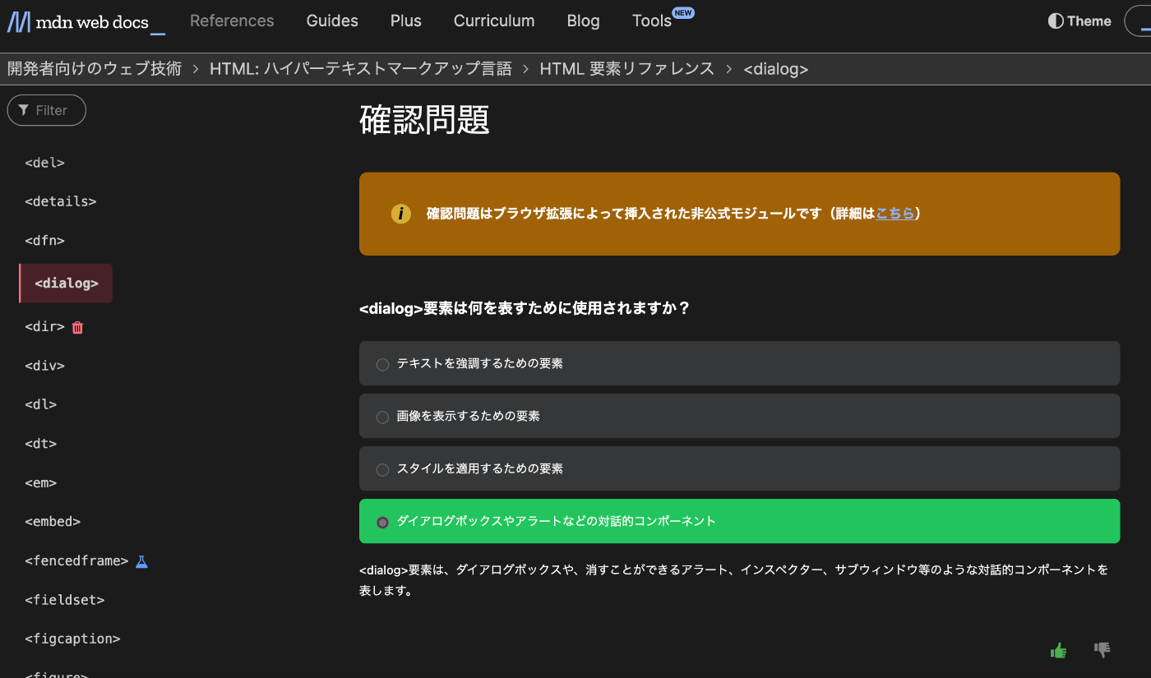Open the <dfn> sidebar entry
This screenshot has height=678, width=1151.
pos(44,241)
